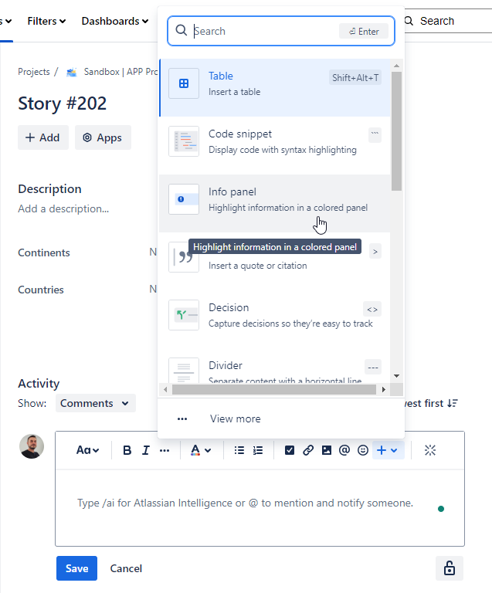Image resolution: width=492 pixels, height=593 pixels.
Task: Insert a numbered list
Action: pyautogui.click(x=258, y=450)
